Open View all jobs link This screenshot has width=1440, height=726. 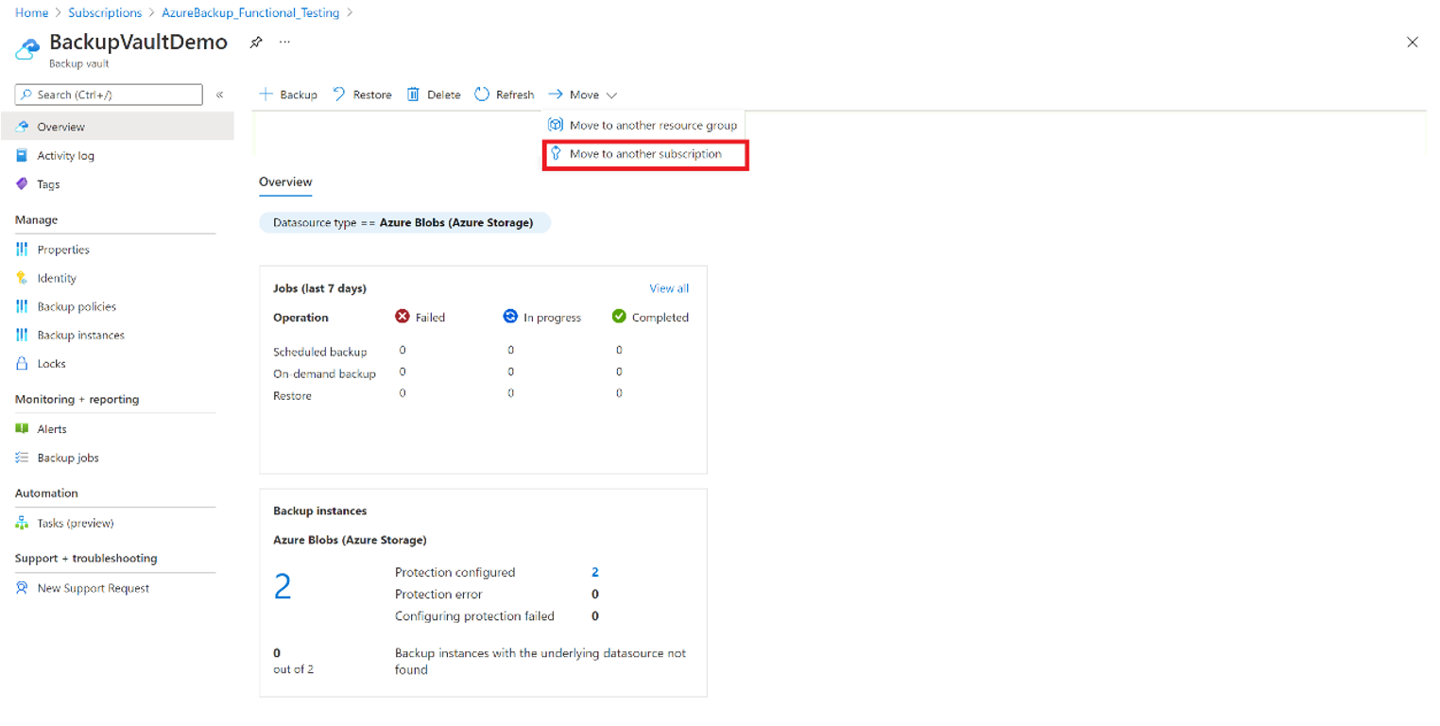click(669, 287)
